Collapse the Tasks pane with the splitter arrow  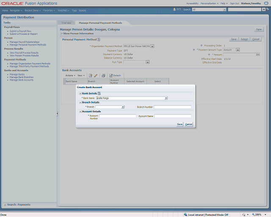57,114
